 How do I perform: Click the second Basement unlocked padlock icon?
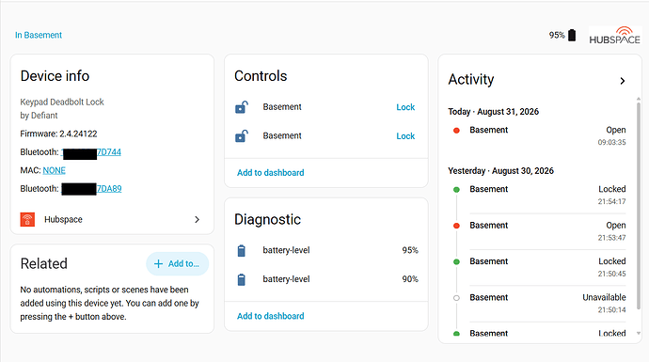(x=242, y=136)
